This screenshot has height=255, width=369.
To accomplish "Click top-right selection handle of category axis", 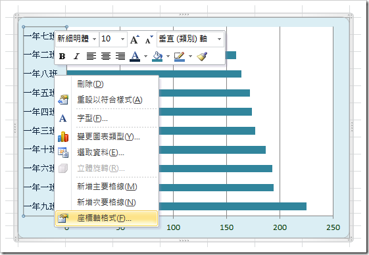I will [x=67, y=27].
